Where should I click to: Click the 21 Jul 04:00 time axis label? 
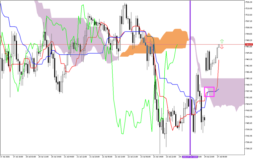[x=69, y=157]
